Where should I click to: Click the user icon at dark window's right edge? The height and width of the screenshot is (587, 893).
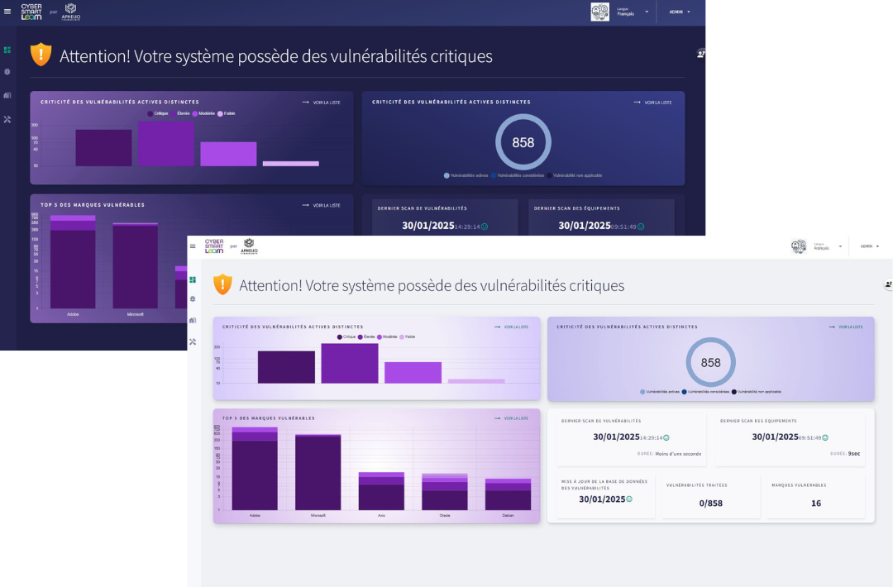[701, 53]
